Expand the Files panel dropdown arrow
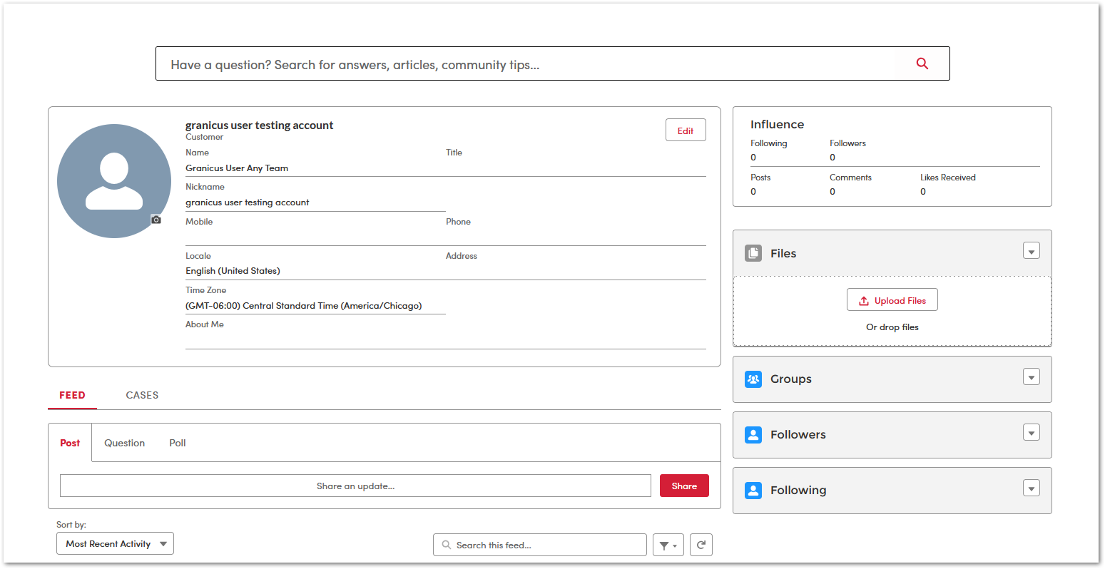 (1031, 250)
